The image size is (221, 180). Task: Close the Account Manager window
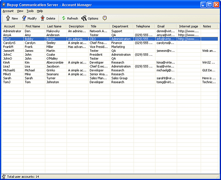click(x=216, y=5)
